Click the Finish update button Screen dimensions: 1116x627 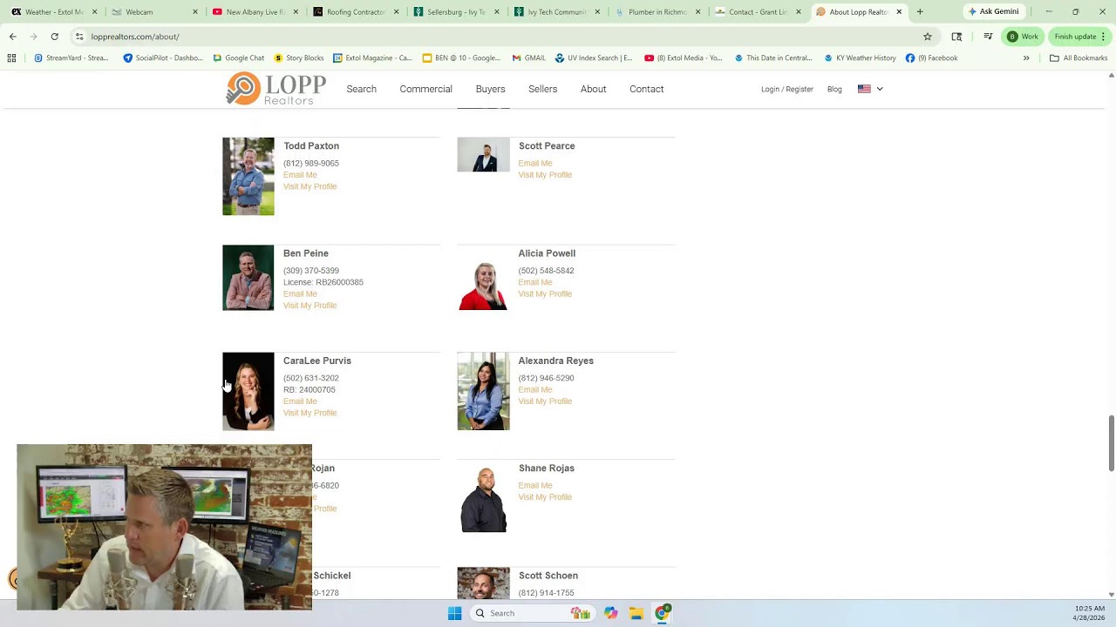click(x=1079, y=37)
